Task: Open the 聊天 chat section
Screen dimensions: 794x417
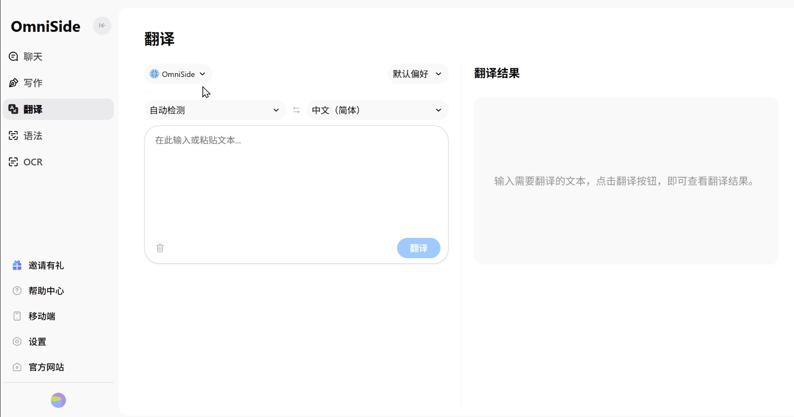Action: [x=33, y=57]
